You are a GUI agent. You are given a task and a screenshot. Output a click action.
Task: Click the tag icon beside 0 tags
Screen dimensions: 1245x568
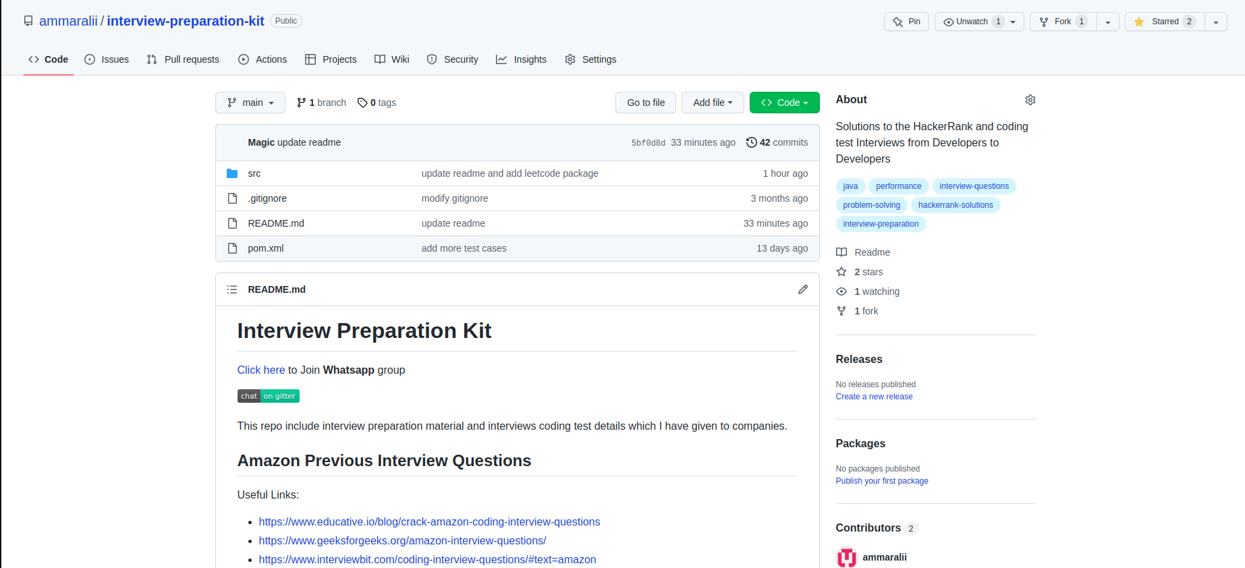coord(362,103)
